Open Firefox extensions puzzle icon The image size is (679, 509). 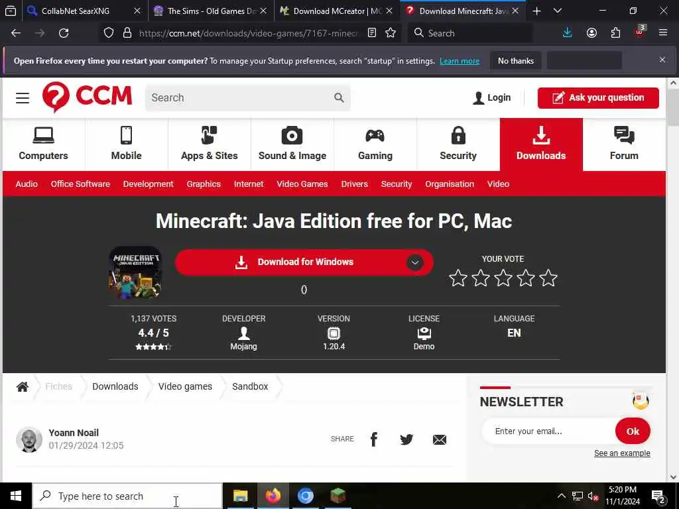click(615, 33)
